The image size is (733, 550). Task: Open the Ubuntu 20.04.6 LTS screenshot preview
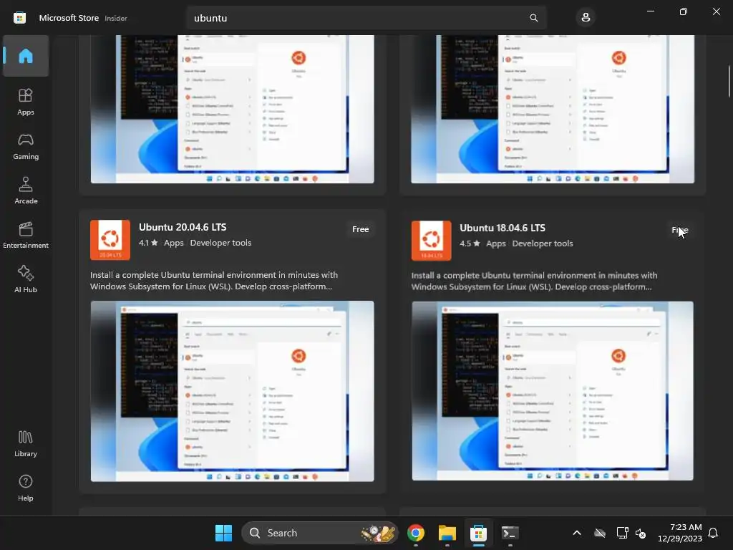[x=233, y=391]
